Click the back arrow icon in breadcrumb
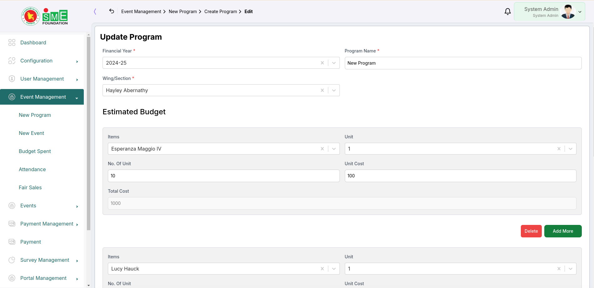594x288 pixels. (x=112, y=11)
